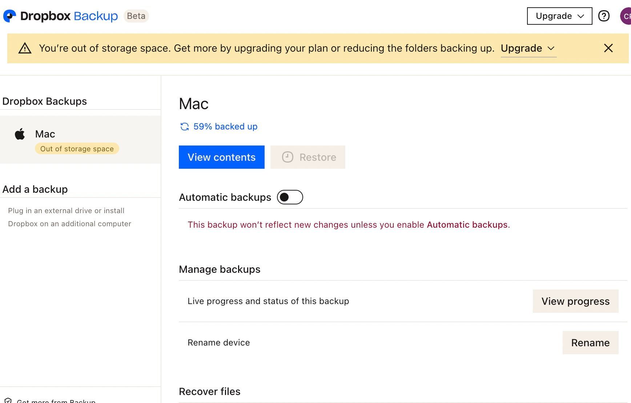Open the help question mark icon
The width and height of the screenshot is (631, 403).
click(x=604, y=16)
